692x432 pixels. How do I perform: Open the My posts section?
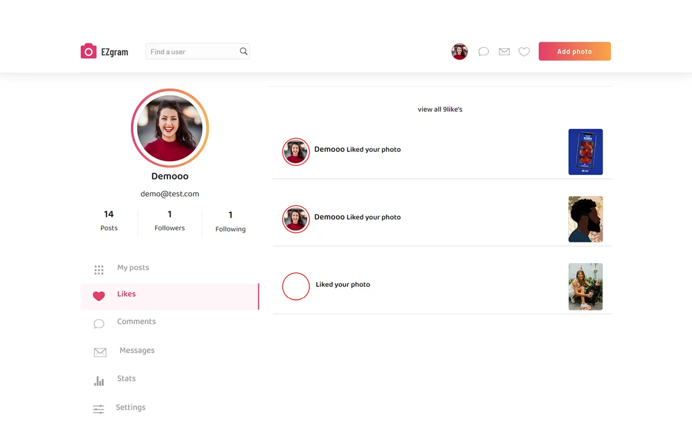(x=133, y=267)
